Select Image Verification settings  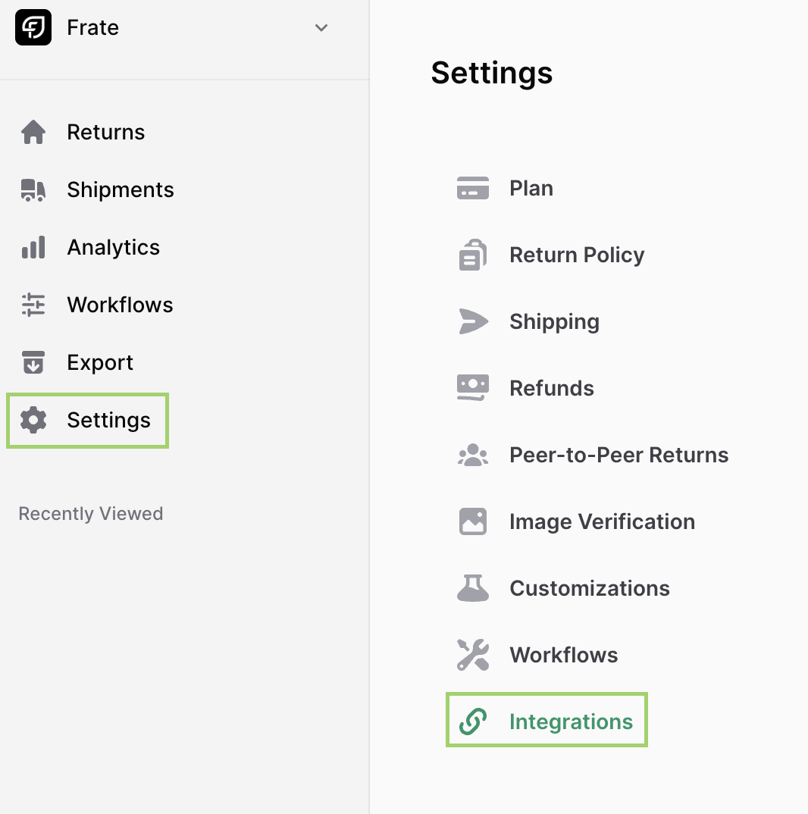tap(602, 521)
